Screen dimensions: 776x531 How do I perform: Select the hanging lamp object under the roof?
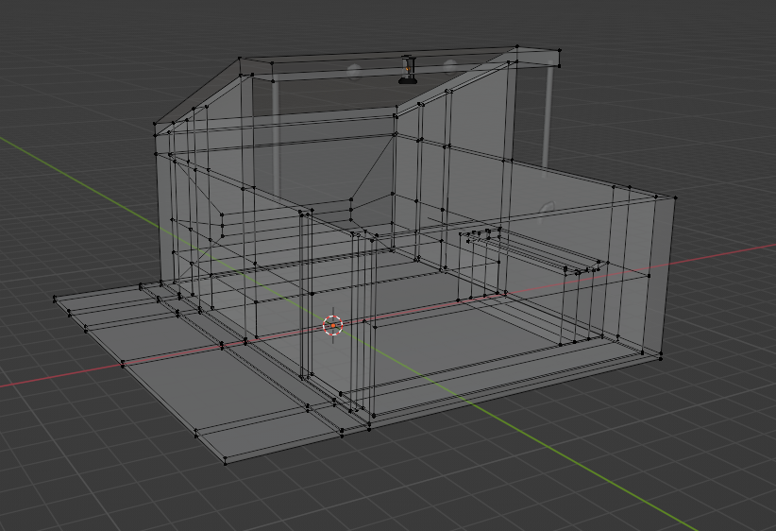(407, 70)
